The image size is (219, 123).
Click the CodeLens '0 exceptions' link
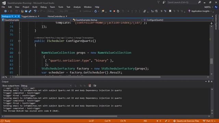(88, 38)
